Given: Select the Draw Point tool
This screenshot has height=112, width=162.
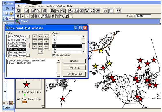Looking at the screenshot, I should 71,16.
